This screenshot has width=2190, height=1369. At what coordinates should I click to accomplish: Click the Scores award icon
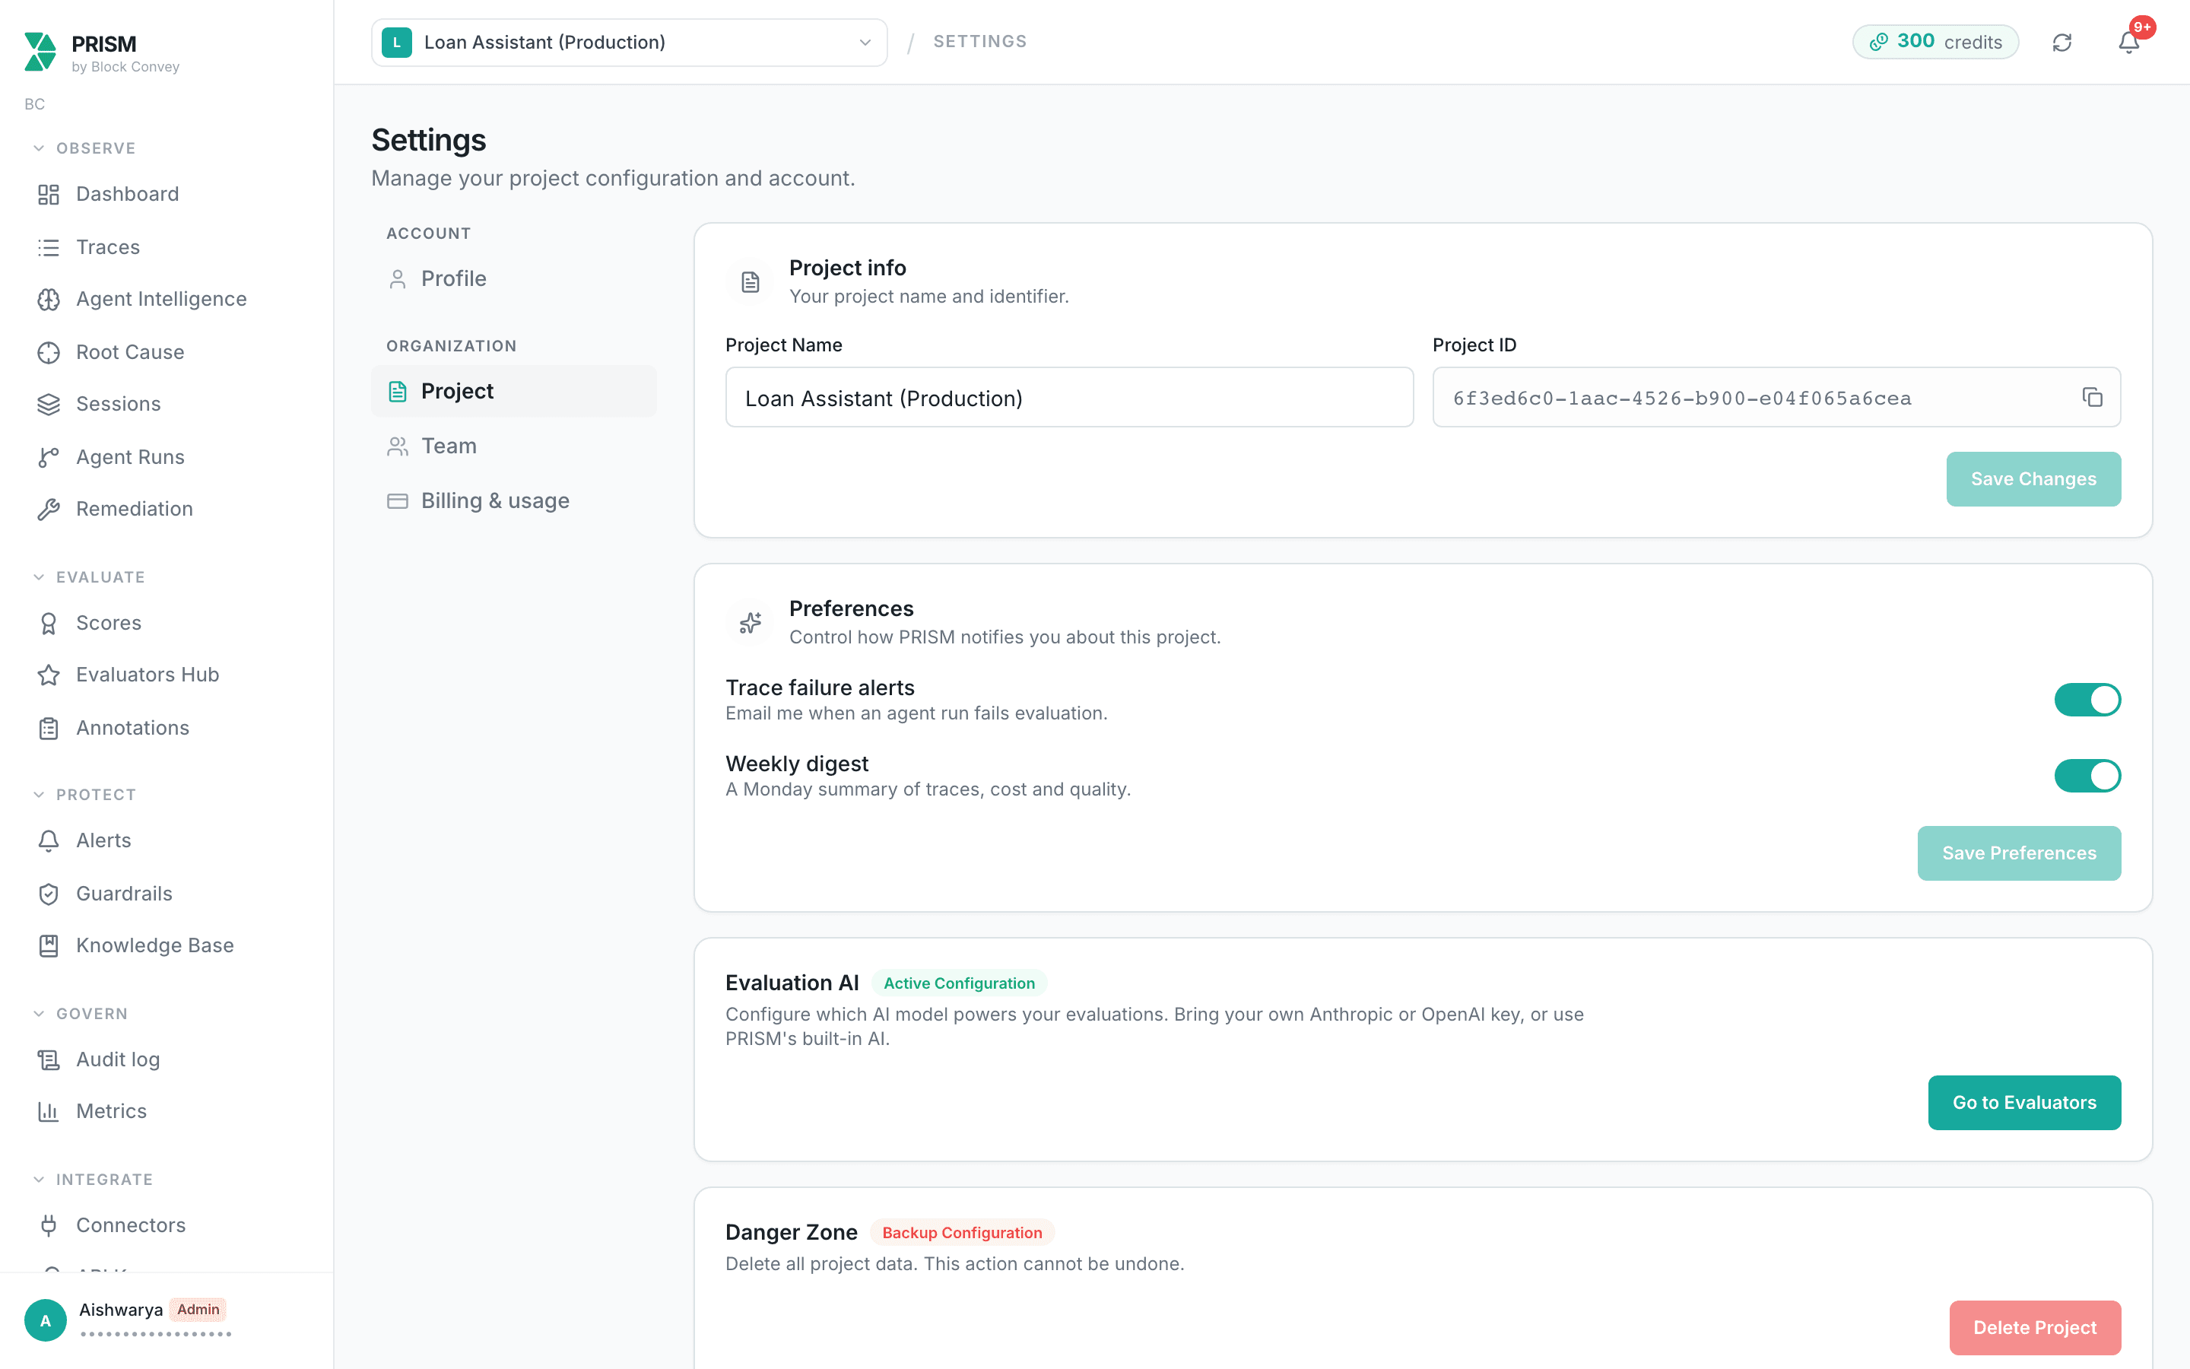49,623
